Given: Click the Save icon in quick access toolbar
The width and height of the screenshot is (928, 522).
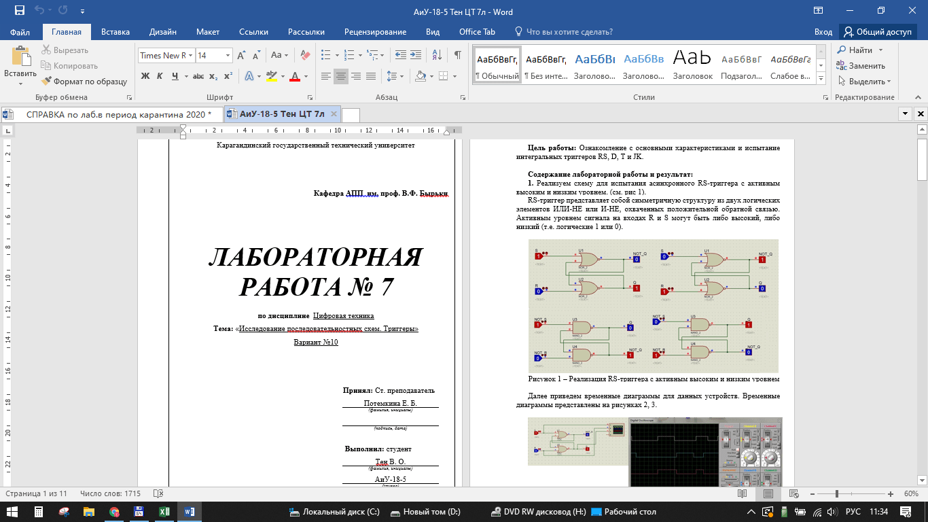Looking at the screenshot, I should (x=19, y=11).
